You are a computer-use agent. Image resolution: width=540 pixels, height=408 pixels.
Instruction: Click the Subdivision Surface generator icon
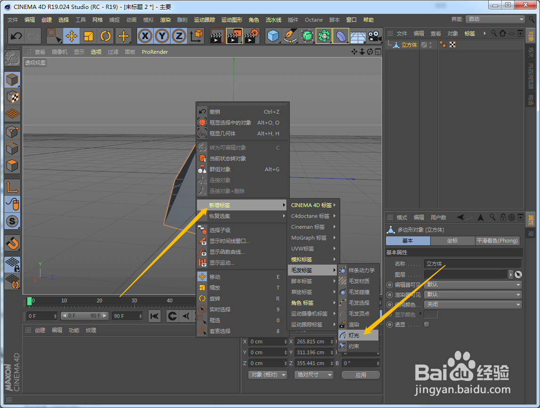tap(307, 36)
